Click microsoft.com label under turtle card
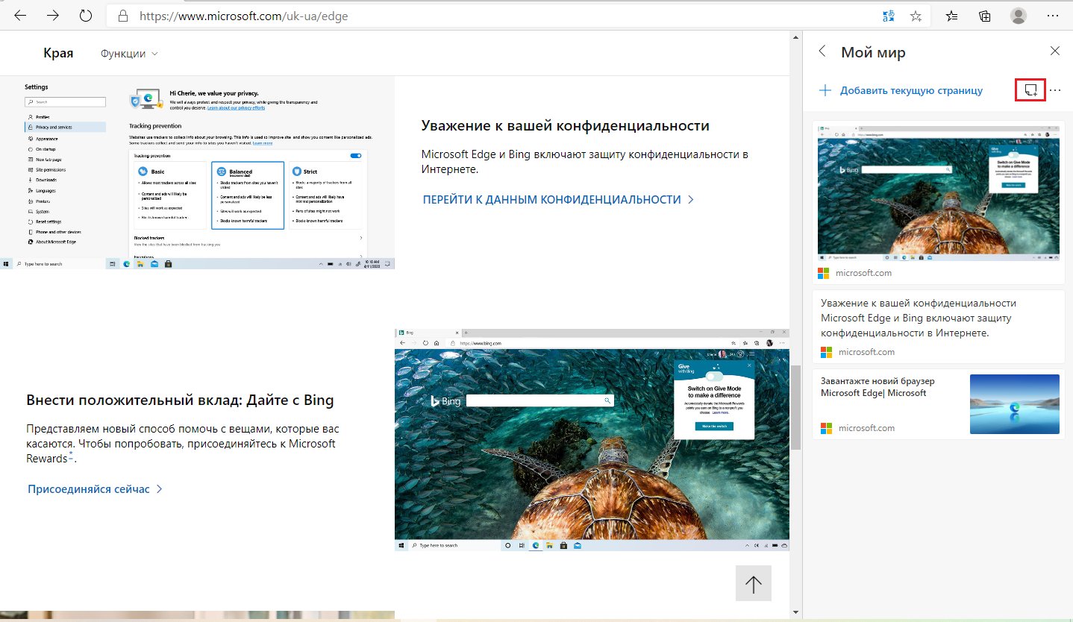This screenshot has width=1073, height=622. coord(863,273)
